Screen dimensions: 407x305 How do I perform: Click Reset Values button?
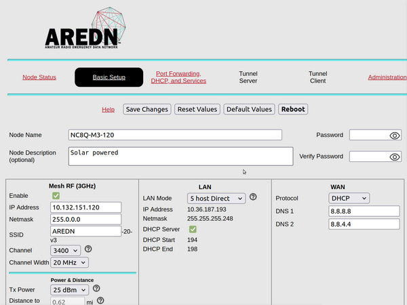click(x=197, y=109)
